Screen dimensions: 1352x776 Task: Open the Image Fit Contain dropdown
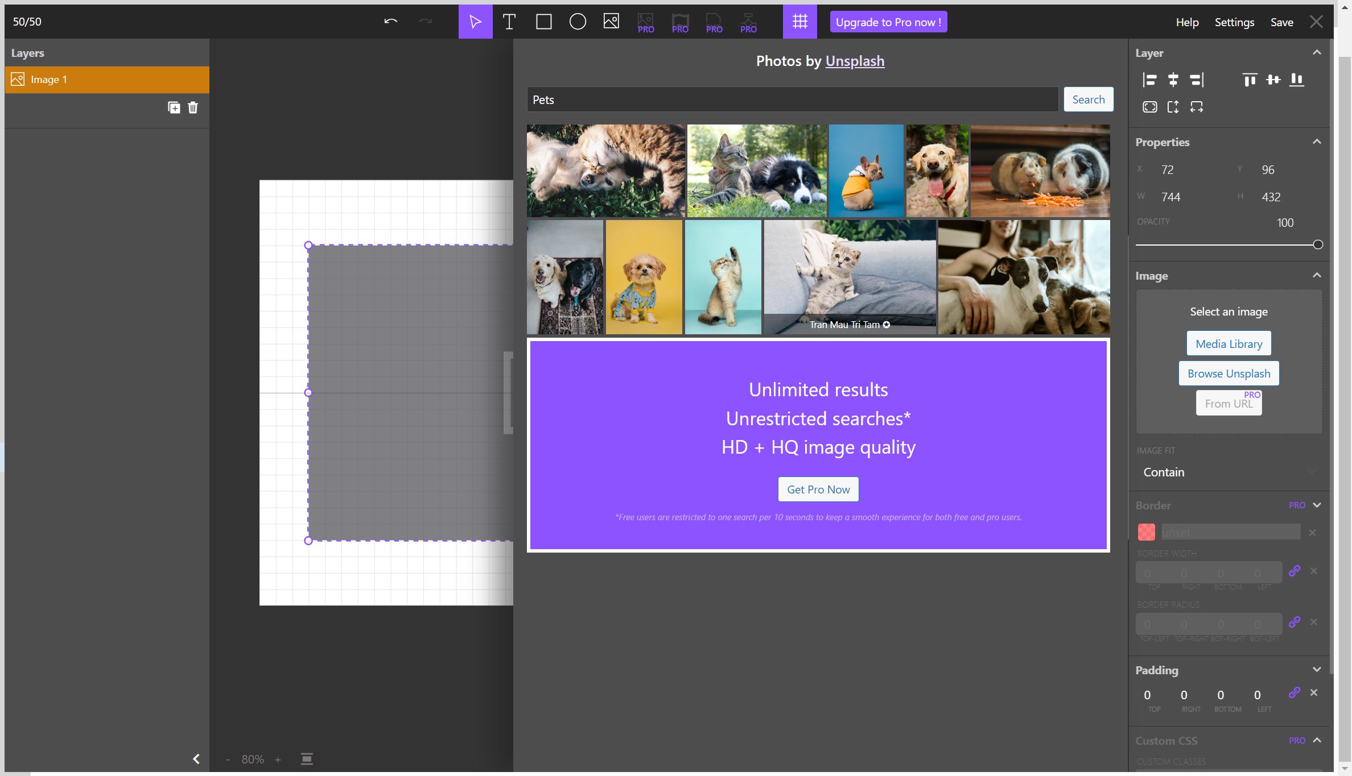coord(1229,472)
